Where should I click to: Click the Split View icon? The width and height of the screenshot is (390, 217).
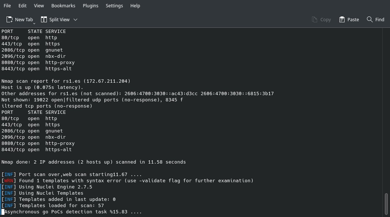pyautogui.click(x=44, y=19)
